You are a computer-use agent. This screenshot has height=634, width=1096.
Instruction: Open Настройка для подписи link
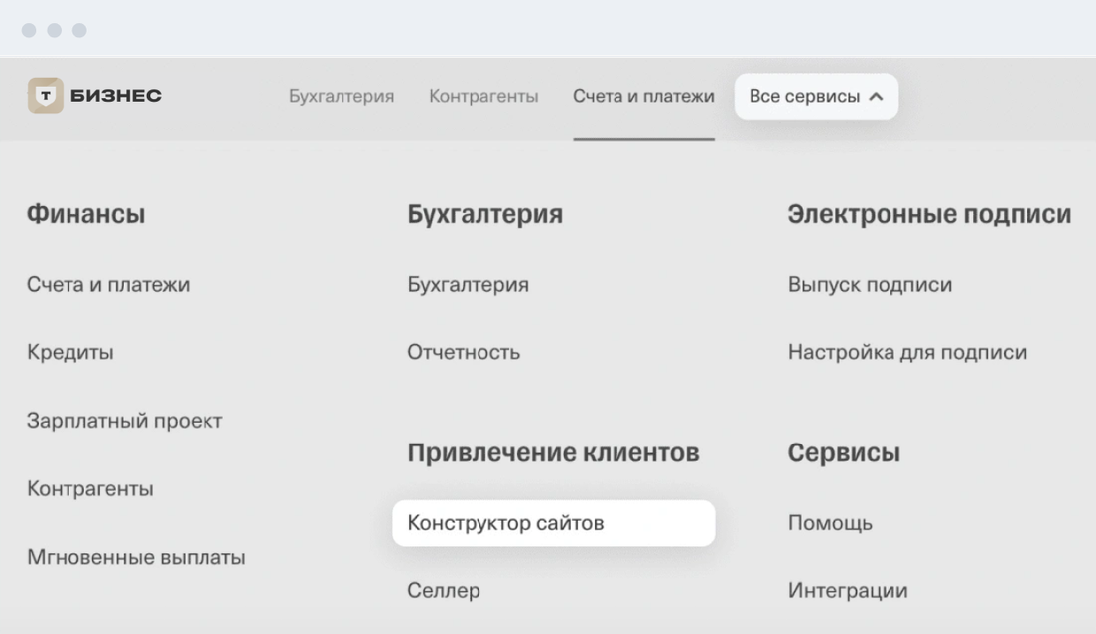pyautogui.click(x=907, y=352)
